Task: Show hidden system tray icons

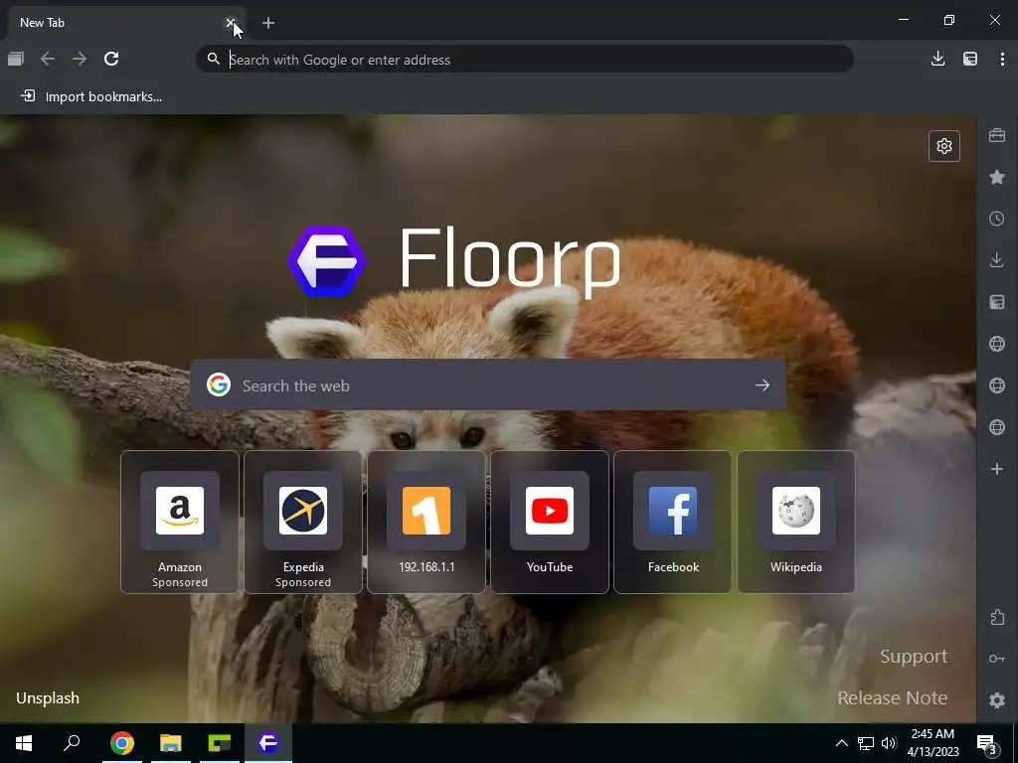Action: [841, 743]
